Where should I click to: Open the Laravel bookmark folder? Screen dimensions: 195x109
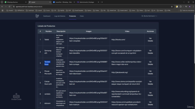pyautogui.click(x=39, y=11)
